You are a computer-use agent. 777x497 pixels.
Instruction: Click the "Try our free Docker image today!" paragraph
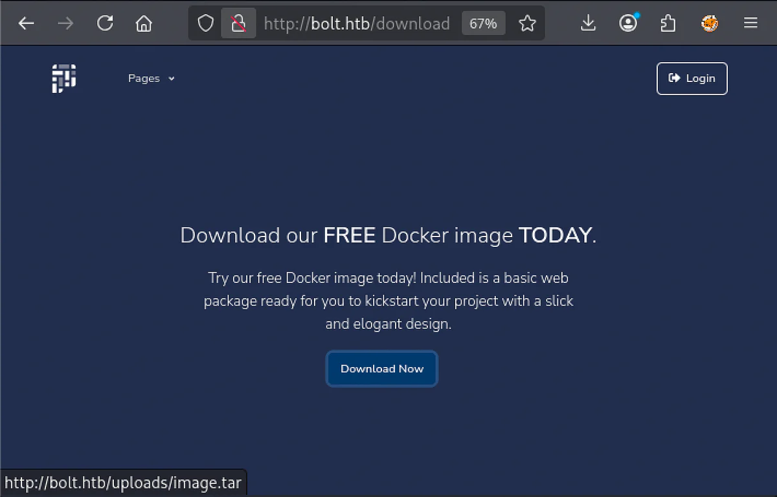(388, 301)
